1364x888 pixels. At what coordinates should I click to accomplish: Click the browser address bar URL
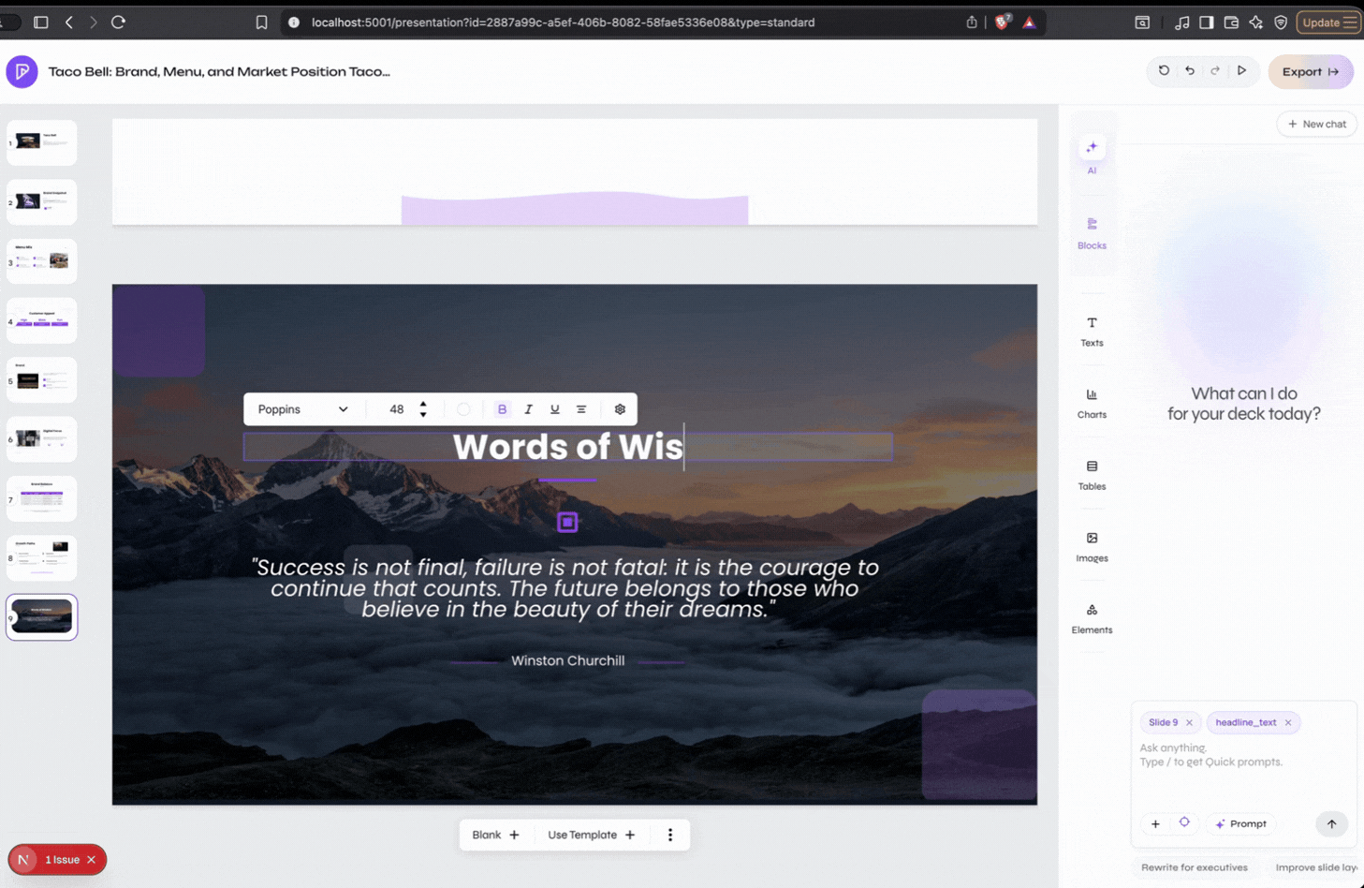(x=563, y=22)
